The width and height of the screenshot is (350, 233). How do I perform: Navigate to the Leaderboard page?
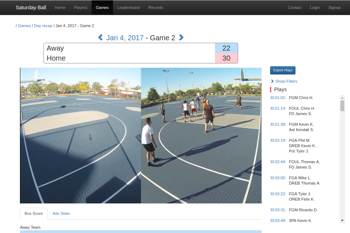[128, 7]
